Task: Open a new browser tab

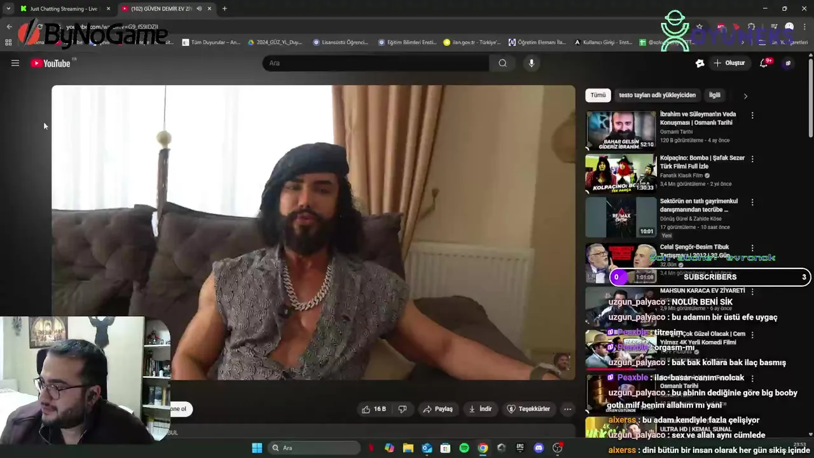Action: pyautogui.click(x=224, y=9)
